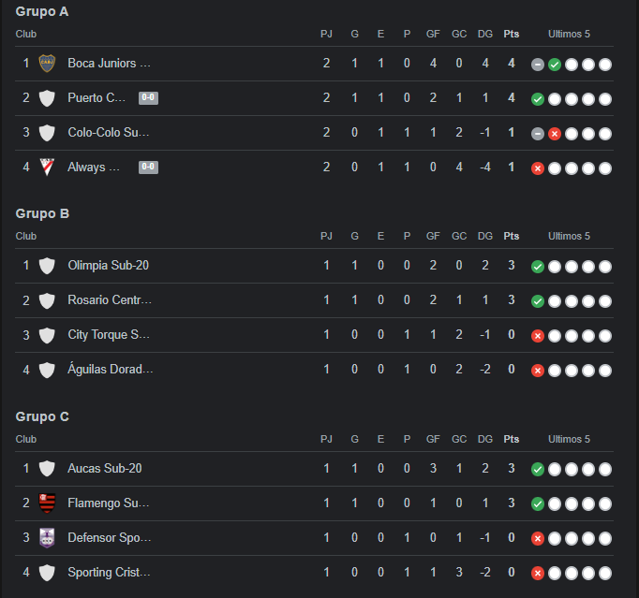Click the 0-0 badge beside Always Ready
The width and height of the screenshot is (639, 598).
(148, 167)
